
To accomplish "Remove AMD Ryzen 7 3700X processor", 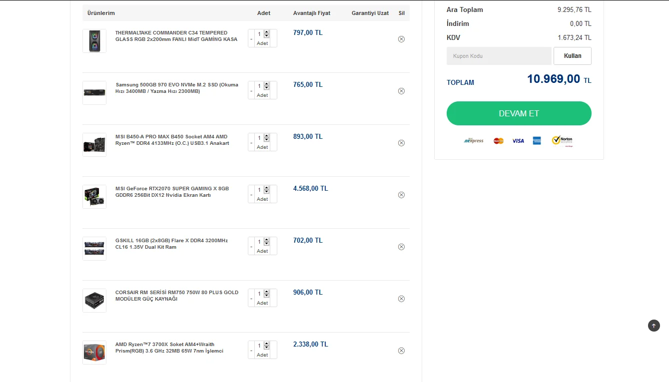I will click(x=401, y=351).
